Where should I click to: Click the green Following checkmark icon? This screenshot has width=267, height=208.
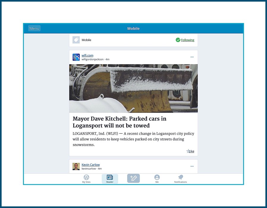coord(178,40)
